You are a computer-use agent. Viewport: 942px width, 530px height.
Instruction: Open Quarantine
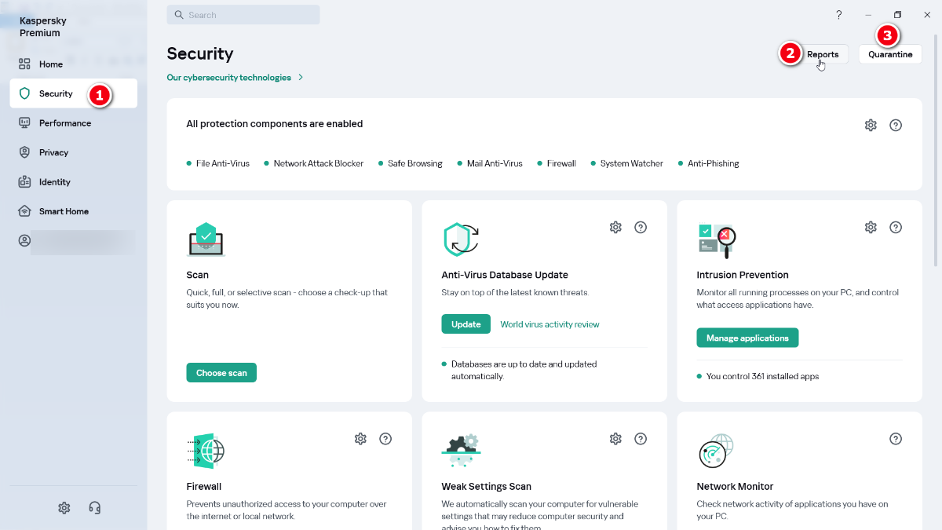(890, 54)
